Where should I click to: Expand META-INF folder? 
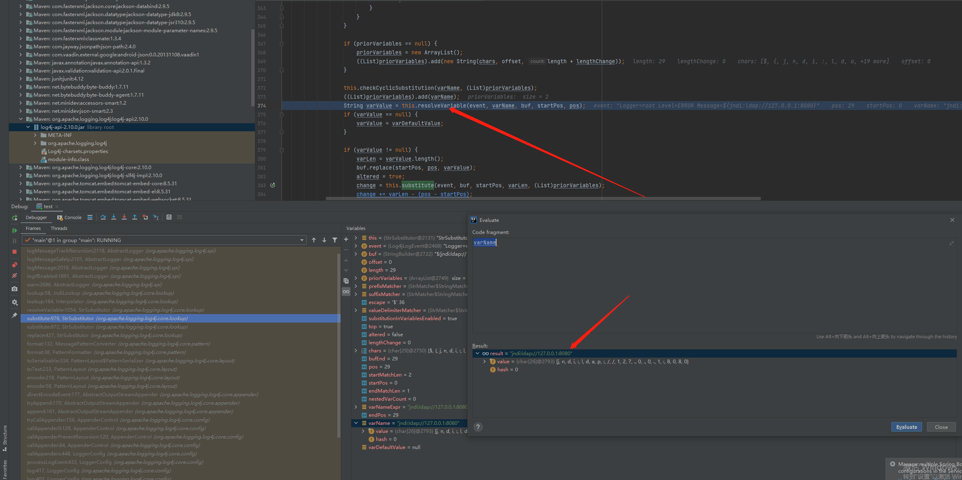click(35, 135)
